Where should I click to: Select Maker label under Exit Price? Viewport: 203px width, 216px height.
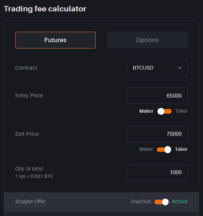(x=146, y=149)
